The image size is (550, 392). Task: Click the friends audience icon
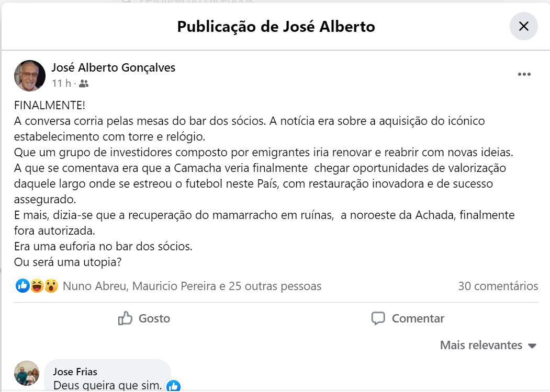(84, 84)
